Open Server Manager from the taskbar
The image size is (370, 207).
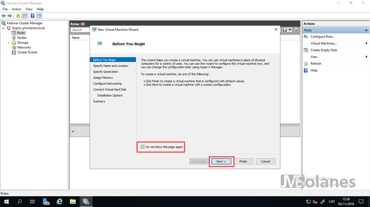[x=46, y=202]
